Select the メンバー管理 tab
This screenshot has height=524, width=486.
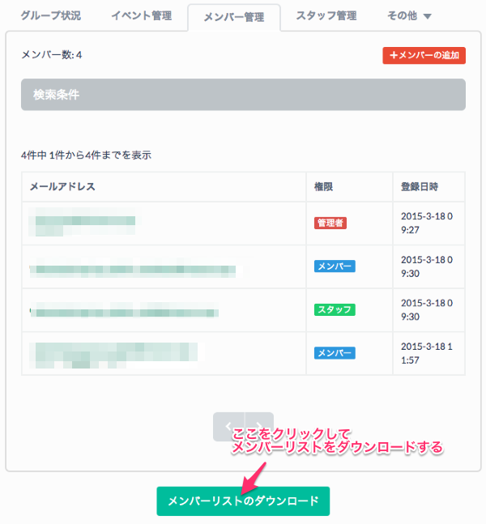pos(233,17)
